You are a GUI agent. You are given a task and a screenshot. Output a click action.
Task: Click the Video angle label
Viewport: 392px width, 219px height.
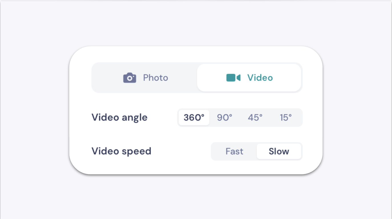119,117
